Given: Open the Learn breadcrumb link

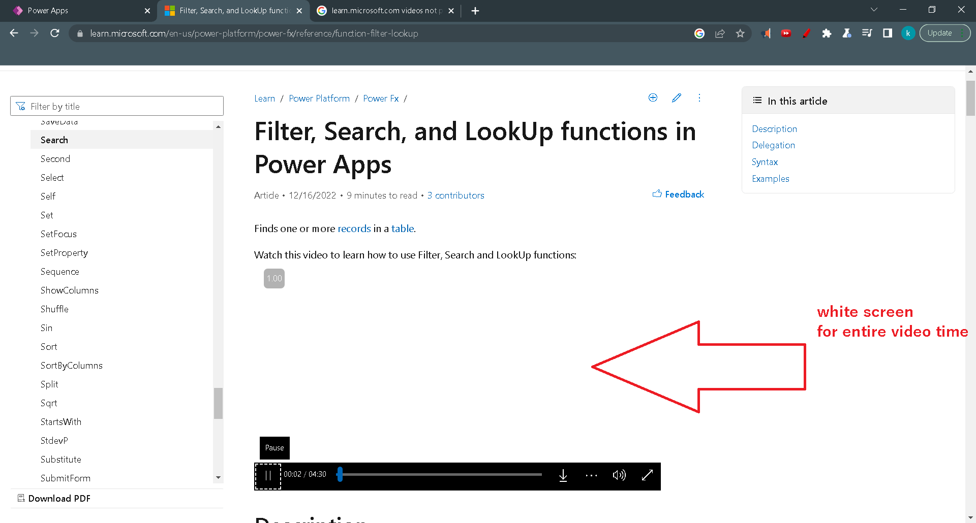Looking at the screenshot, I should point(264,99).
